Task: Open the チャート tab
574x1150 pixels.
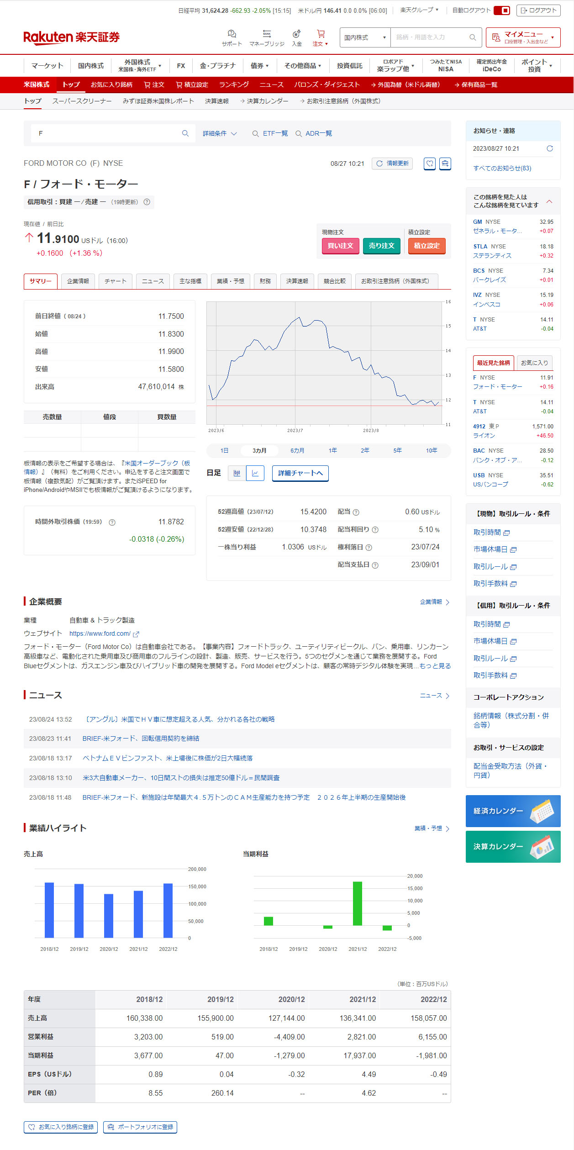Action: click(115, 281)
